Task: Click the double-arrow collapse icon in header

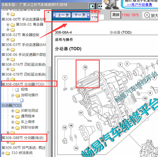Action: click(100, 6)
